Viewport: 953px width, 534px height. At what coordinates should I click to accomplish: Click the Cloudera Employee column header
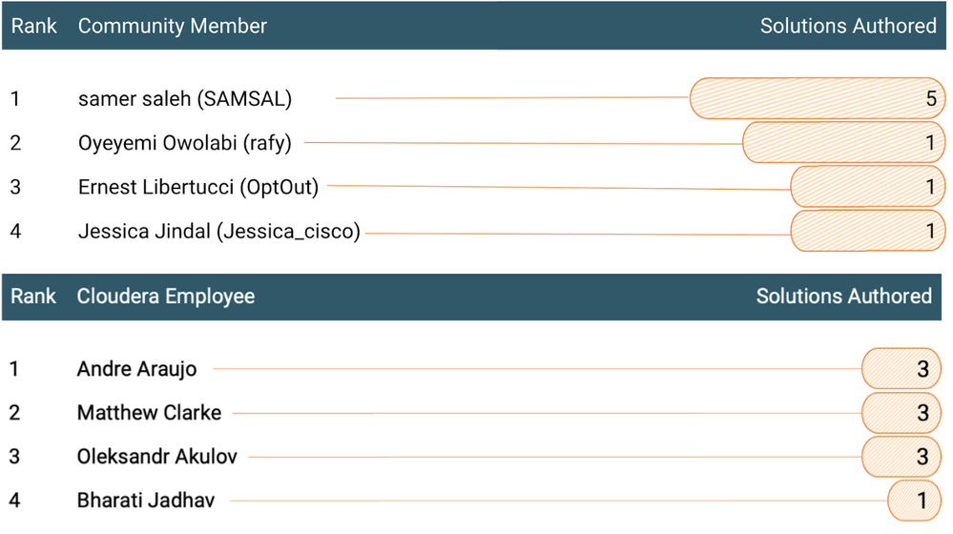(x=165, y=297)
